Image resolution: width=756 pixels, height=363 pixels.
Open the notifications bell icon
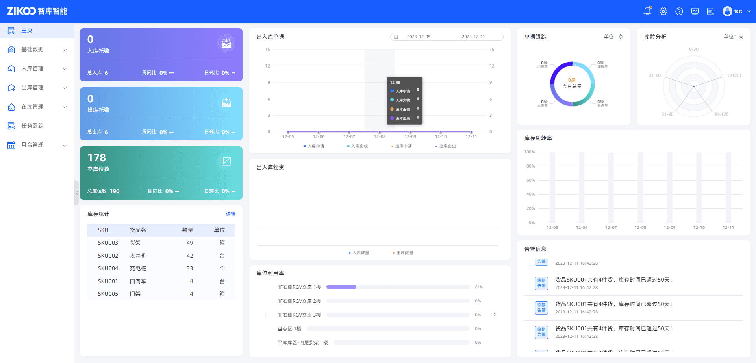[x=647, y=11]
